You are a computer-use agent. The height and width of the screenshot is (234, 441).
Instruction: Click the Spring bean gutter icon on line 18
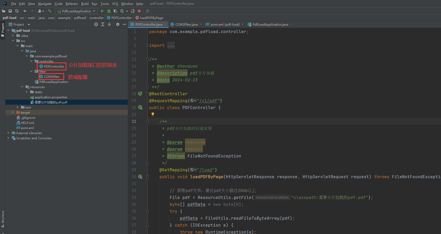tap(140, 93)
